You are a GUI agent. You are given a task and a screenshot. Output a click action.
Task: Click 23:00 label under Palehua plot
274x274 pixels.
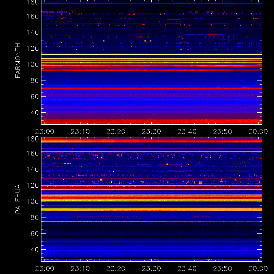click(45, 269)
